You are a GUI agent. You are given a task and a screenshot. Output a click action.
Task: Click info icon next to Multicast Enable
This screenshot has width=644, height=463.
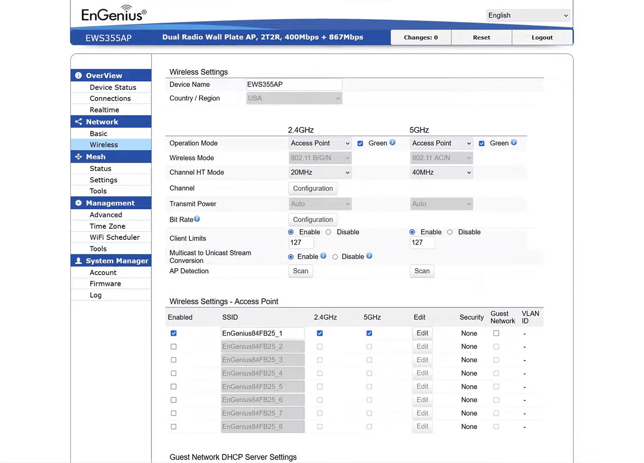click(x=323, y=256)
